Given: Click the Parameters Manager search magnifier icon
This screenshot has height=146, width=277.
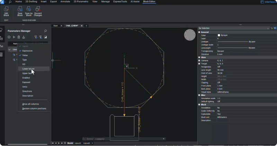Looking at the screenshot, I should click(45, 31).
